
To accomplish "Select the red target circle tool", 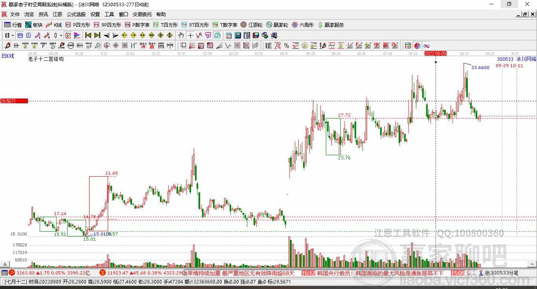I will tap(107, 46).
